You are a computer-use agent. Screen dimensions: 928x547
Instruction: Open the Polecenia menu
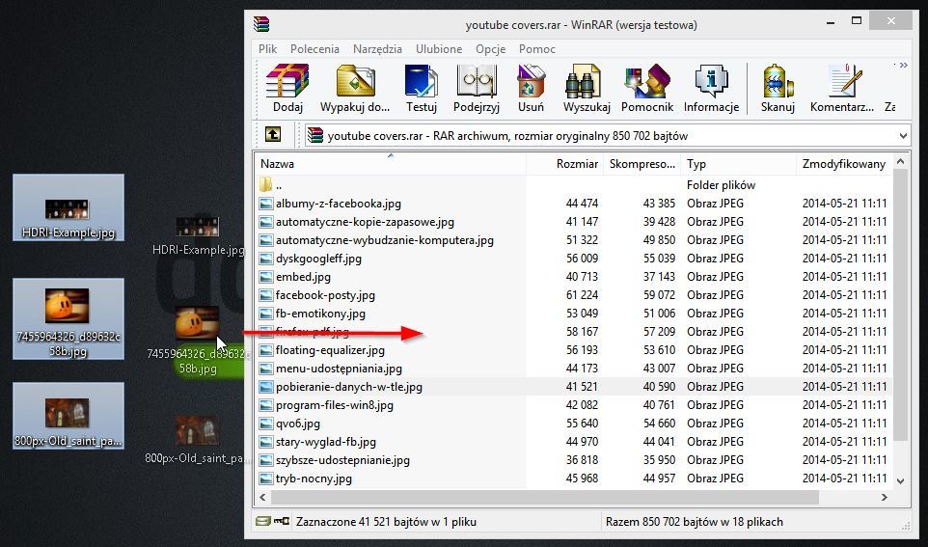coord(314,49)
